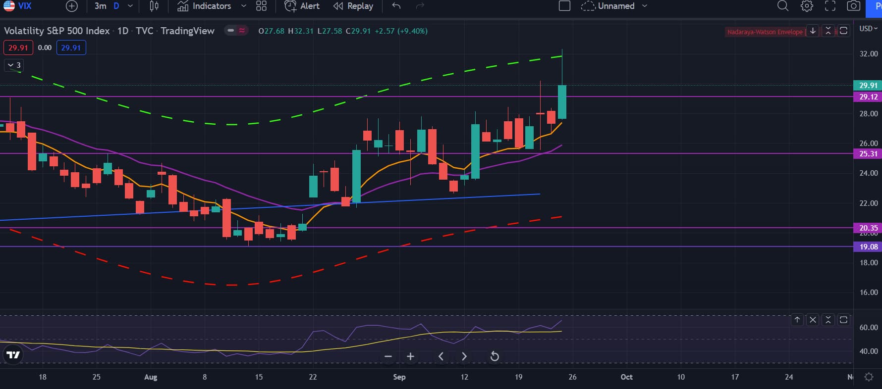
Task: Expand the Unnamed layout dropdown arrow
Action: [x=645, y=6]
